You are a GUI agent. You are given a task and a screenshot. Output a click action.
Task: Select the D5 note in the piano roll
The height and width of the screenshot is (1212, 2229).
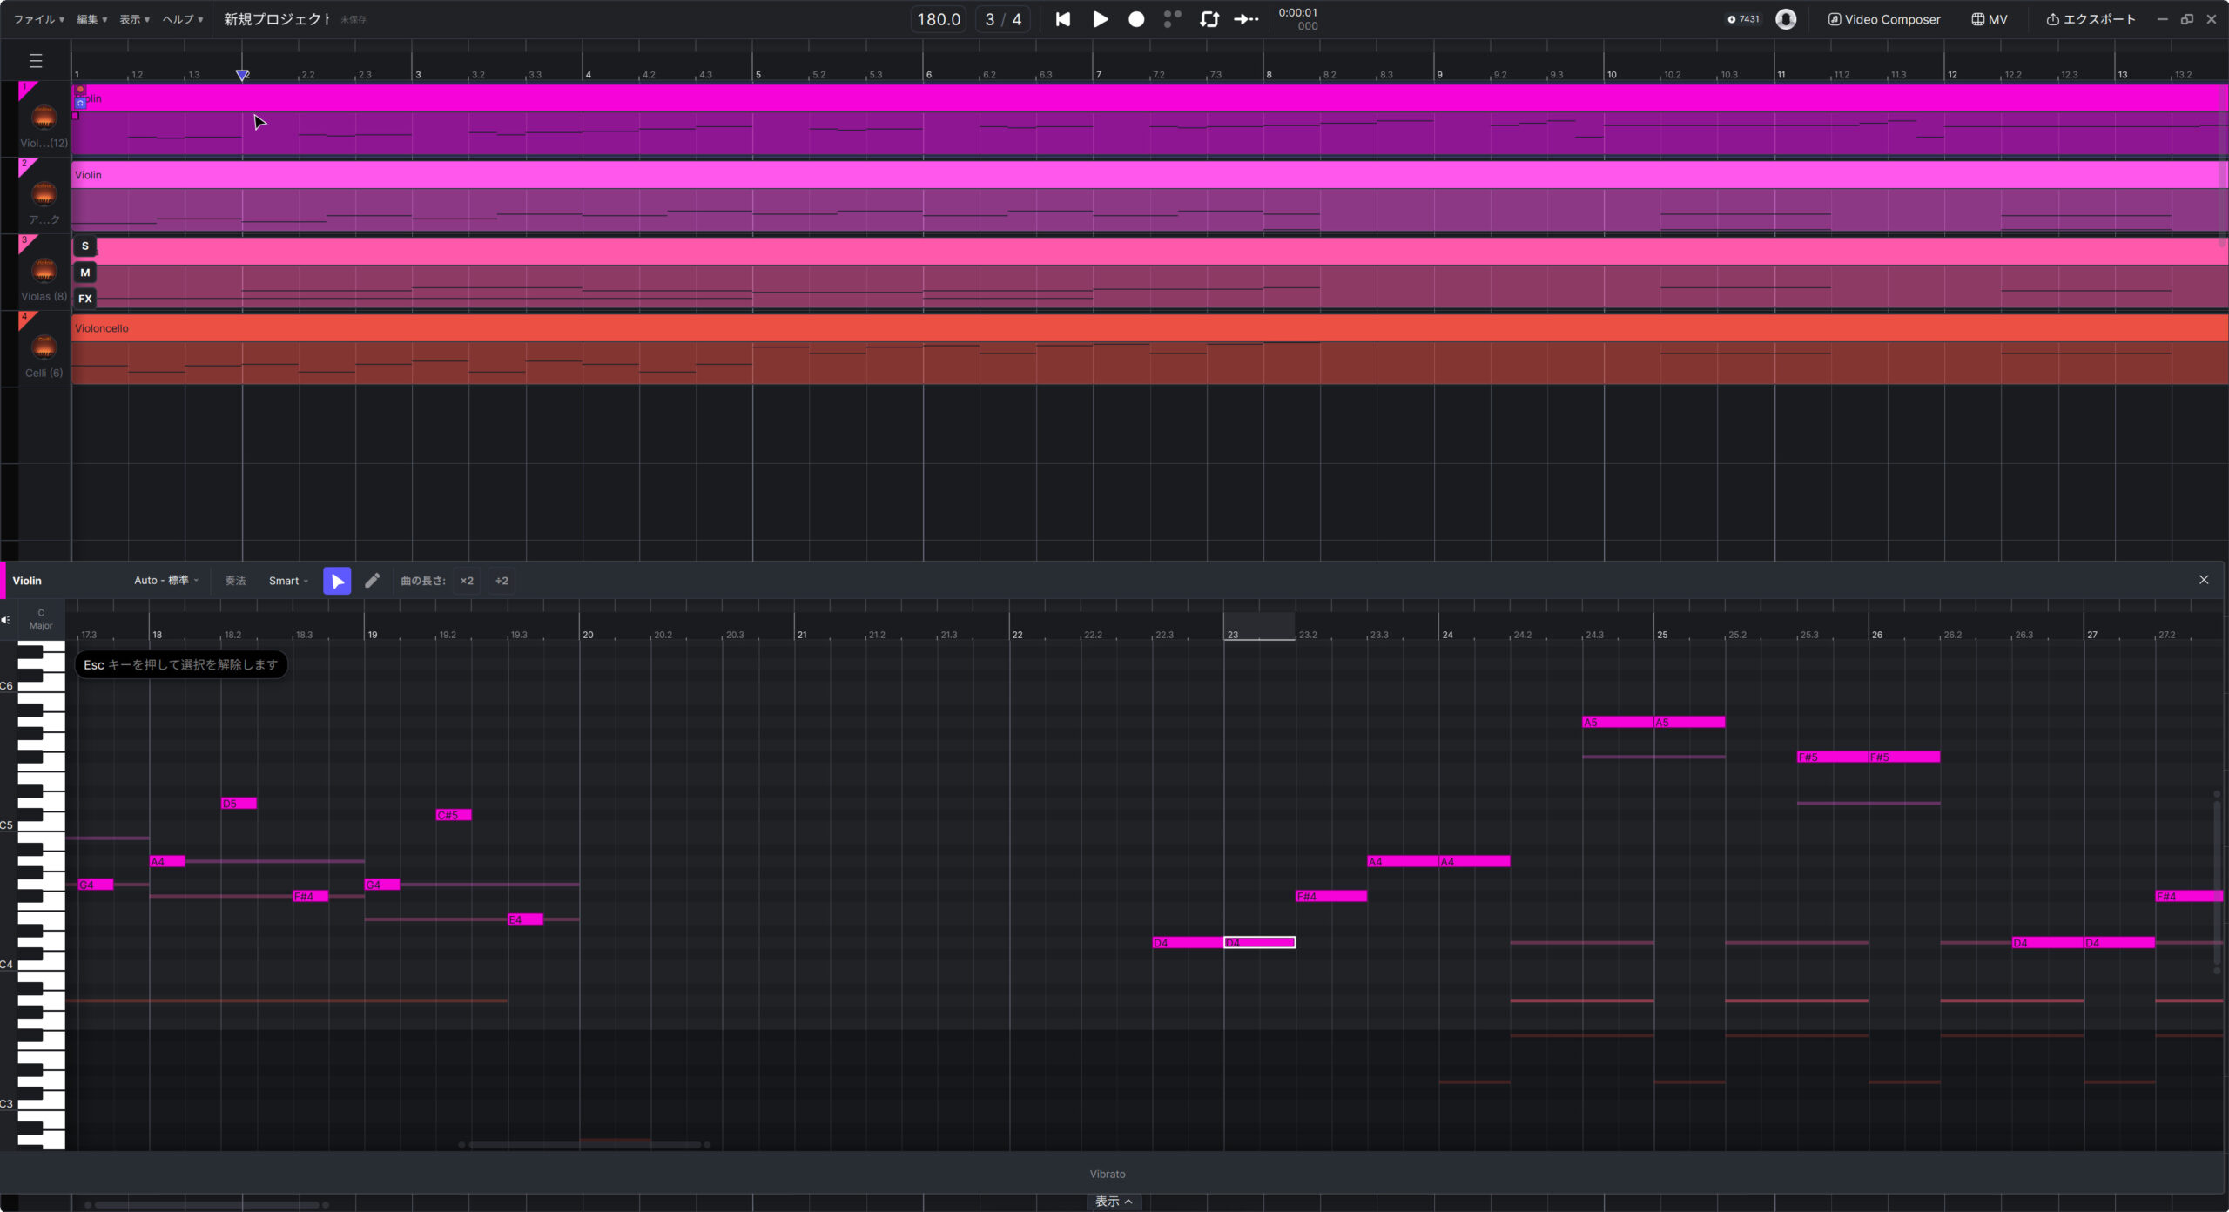tap(239, 804)
